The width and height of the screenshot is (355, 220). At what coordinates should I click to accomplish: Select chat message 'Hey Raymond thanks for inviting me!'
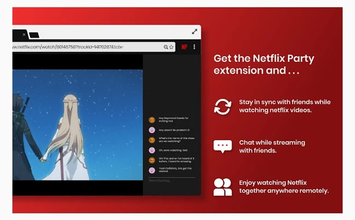click(x=174, y=120)
